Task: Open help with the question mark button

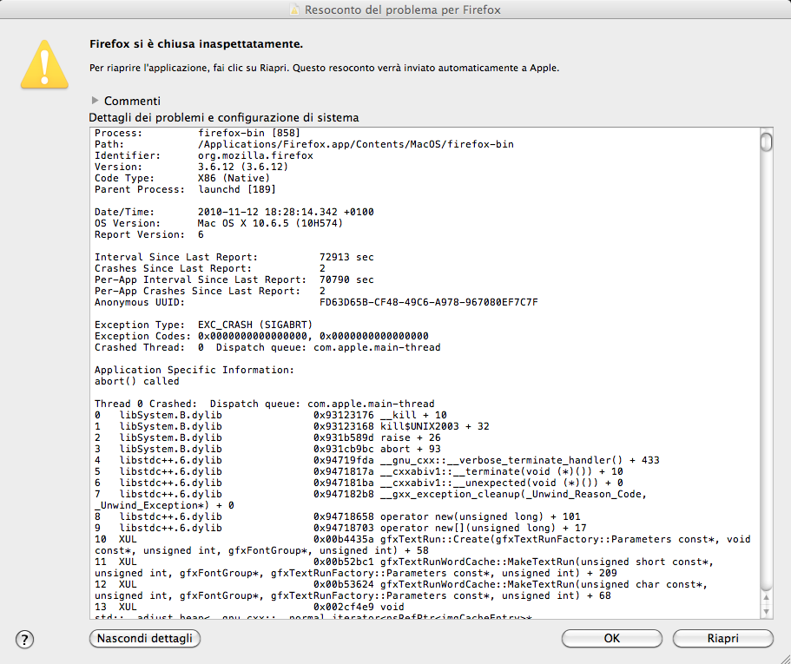Action: pyautogui.click(x=24, y=640)
